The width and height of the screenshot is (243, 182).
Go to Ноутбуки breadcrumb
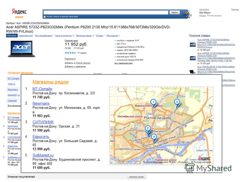click(x=10, y=23)
